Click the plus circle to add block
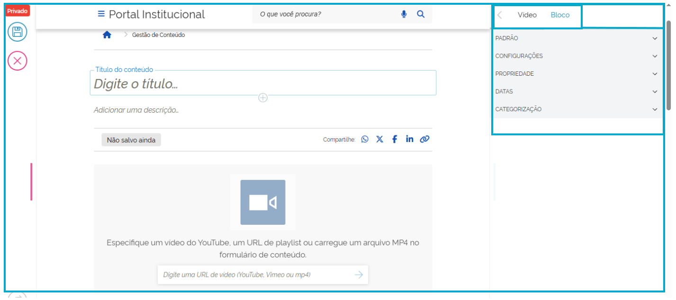The height and width of the screenshot is (300, 676). (263, 98)
